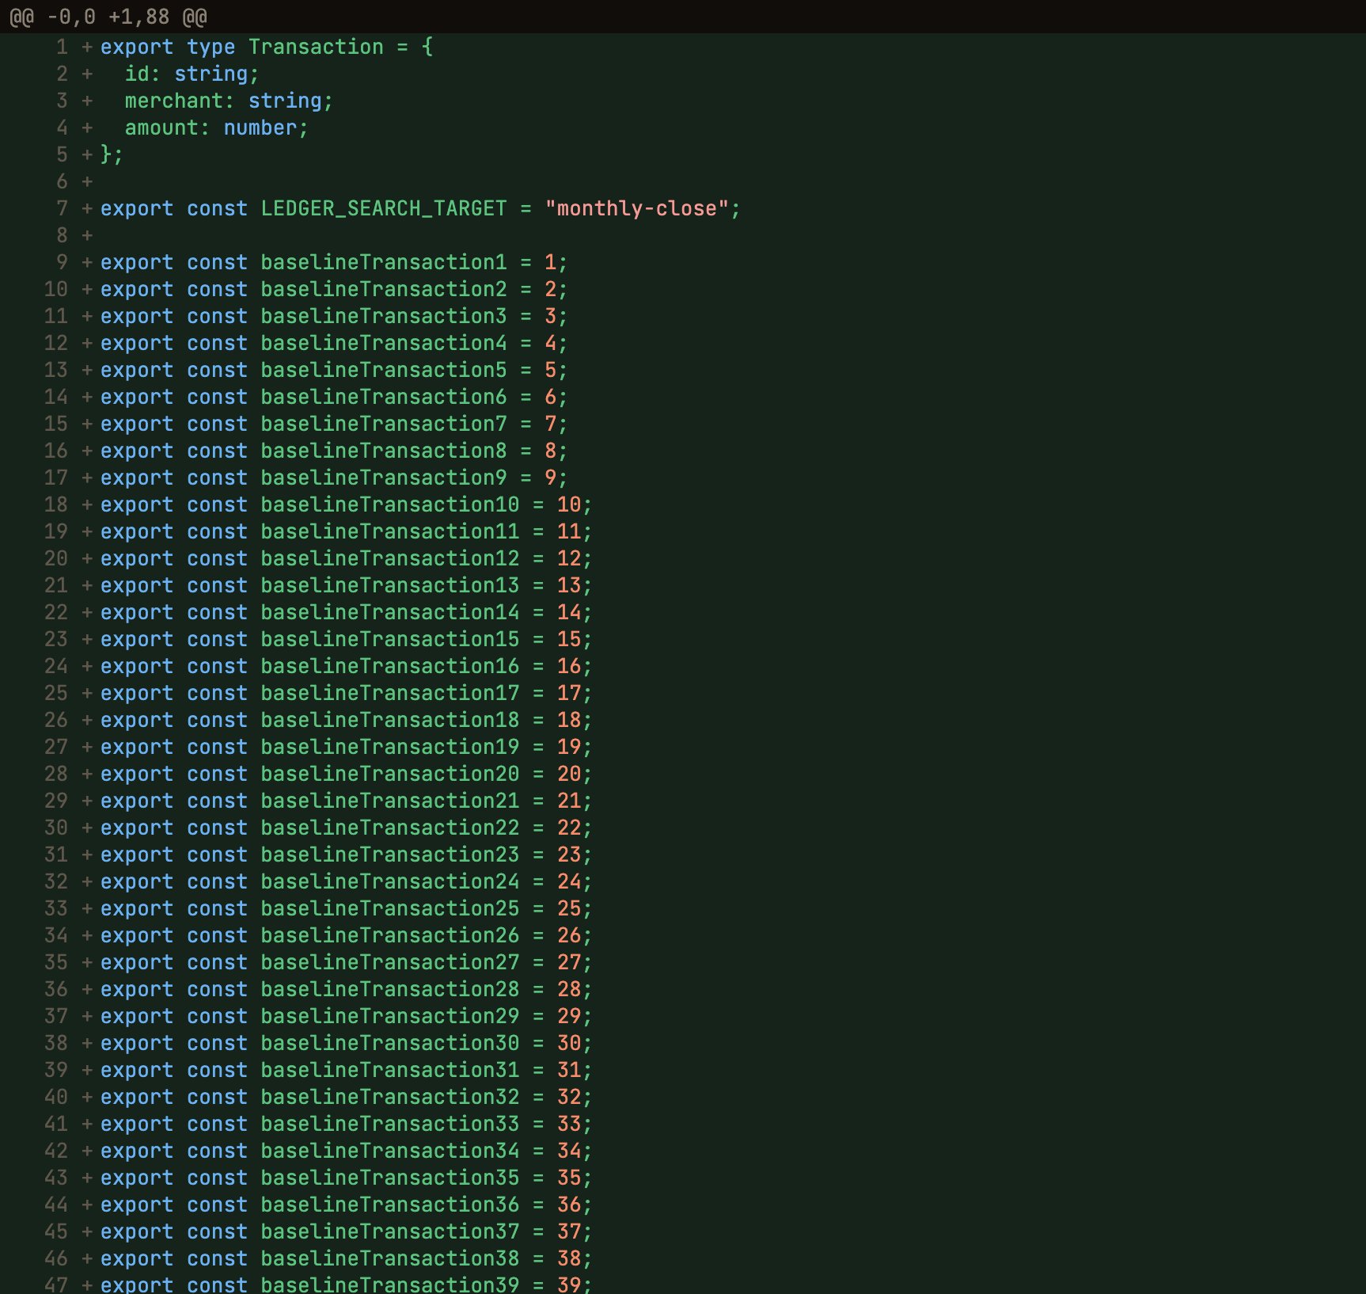Click the "string" type on line 3

285,101
